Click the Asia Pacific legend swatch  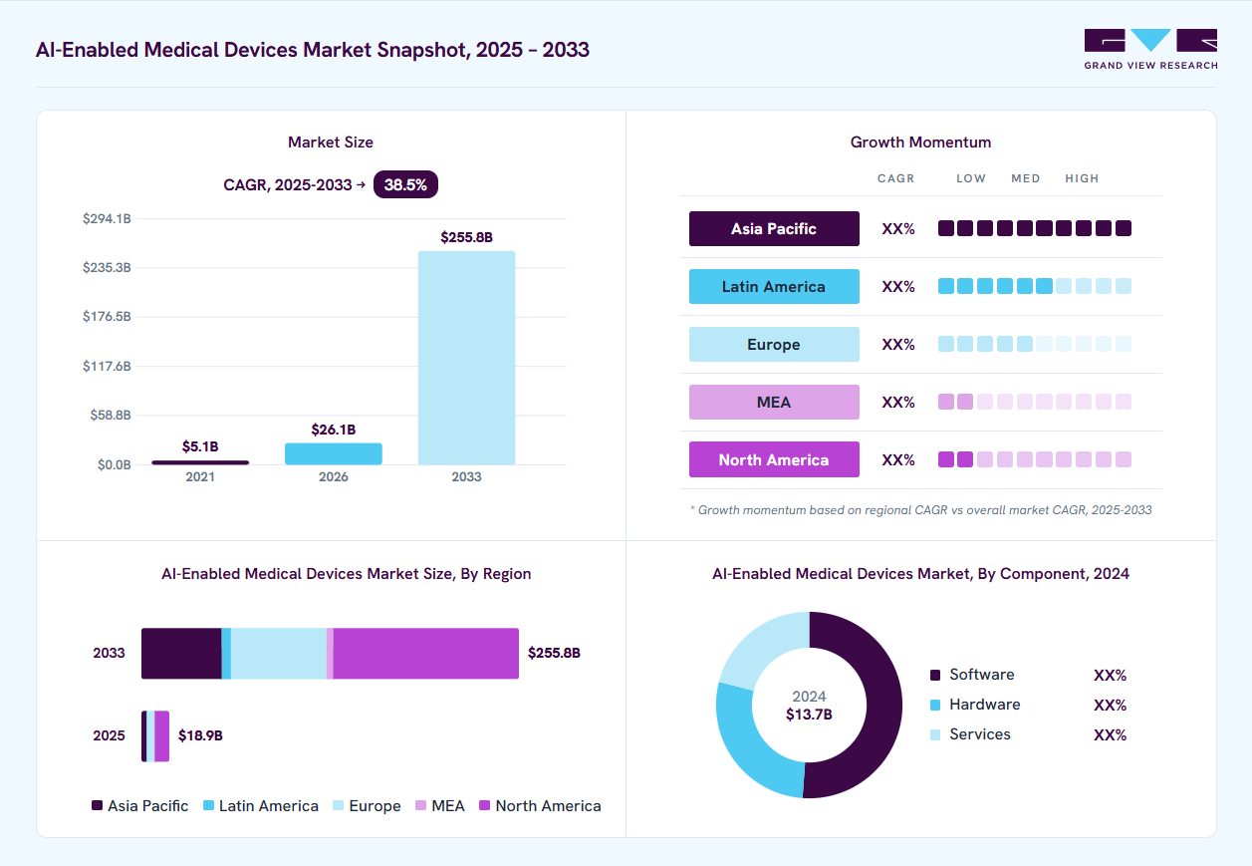(x=97, y=805)
